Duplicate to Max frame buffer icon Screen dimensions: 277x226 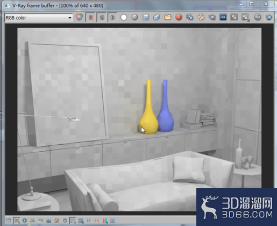pos(190,17)
